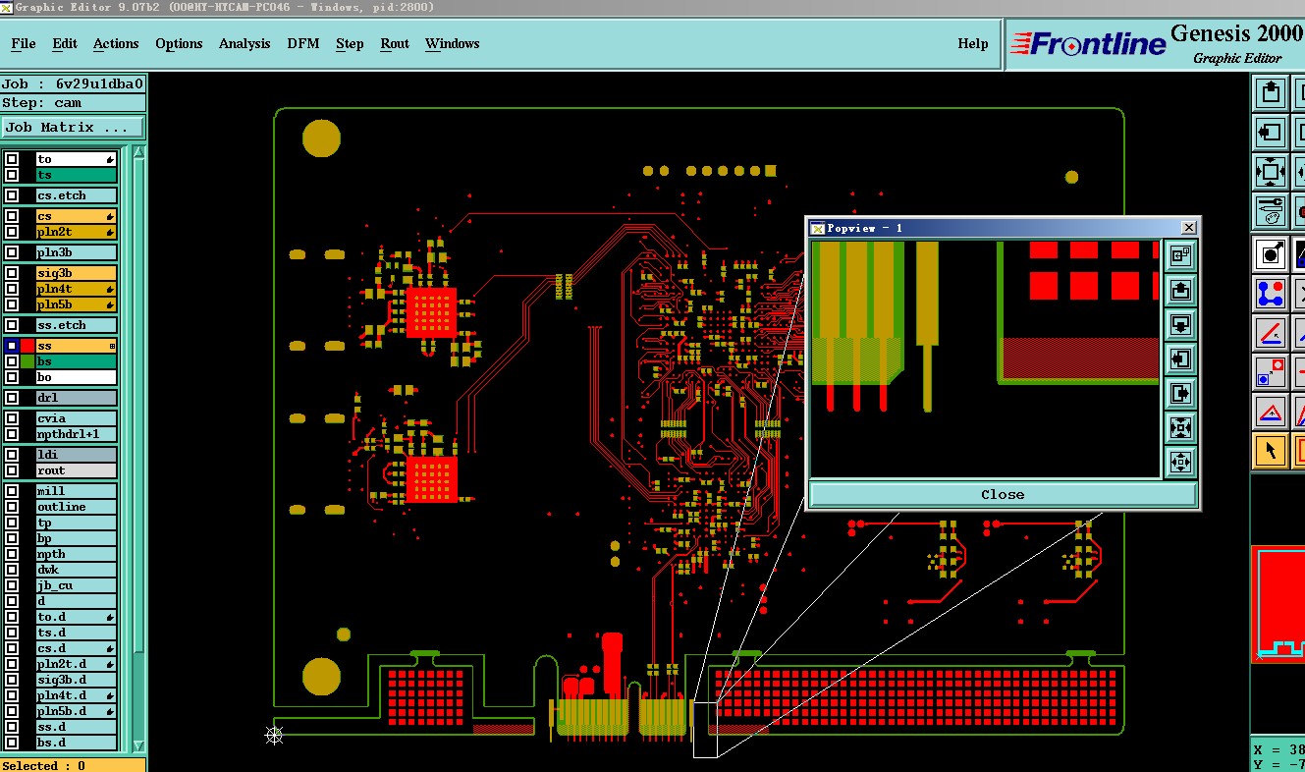Viewport: 1305px width, 772px height.
Task: Select the 'dwk' layer name
Action: [76, 570]
